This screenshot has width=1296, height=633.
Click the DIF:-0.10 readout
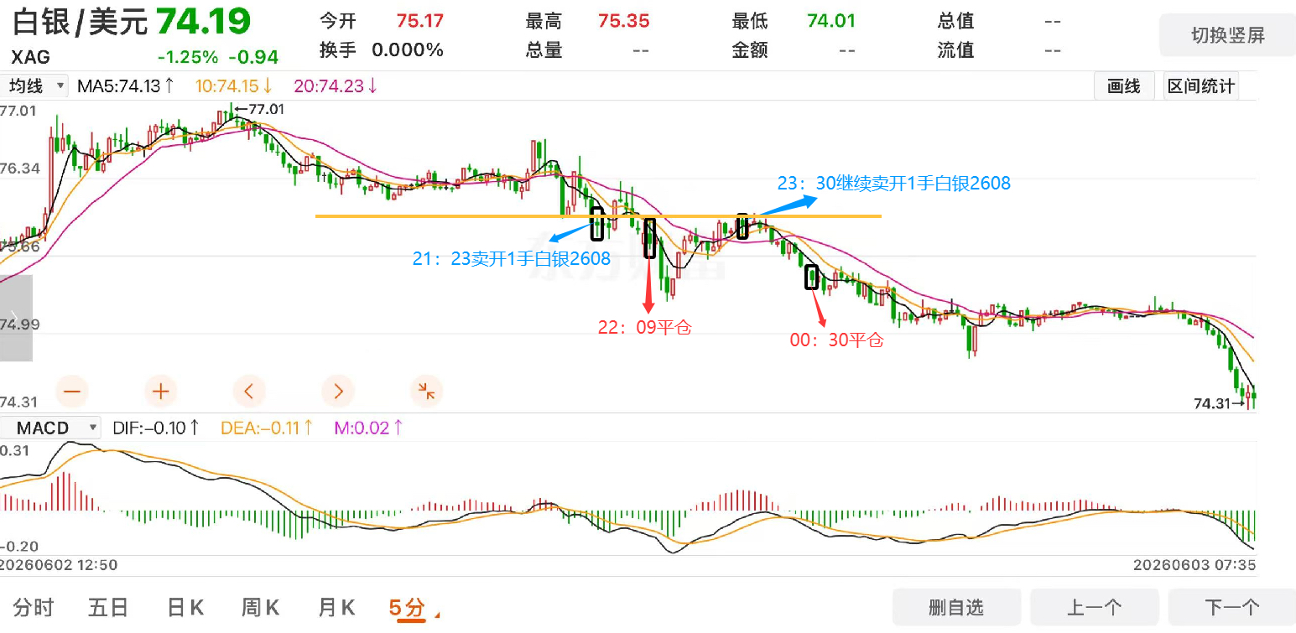[x=156, y=428]
